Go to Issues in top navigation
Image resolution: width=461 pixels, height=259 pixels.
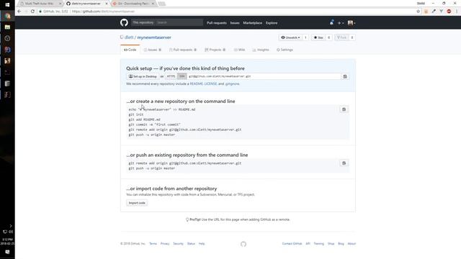[x=235, y=23]
